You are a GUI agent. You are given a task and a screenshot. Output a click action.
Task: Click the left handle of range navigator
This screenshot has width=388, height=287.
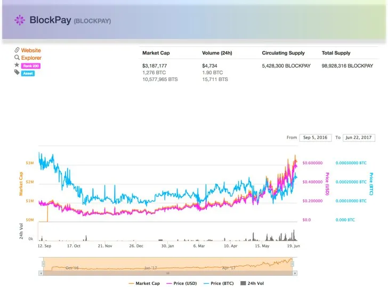coord(44,264)
